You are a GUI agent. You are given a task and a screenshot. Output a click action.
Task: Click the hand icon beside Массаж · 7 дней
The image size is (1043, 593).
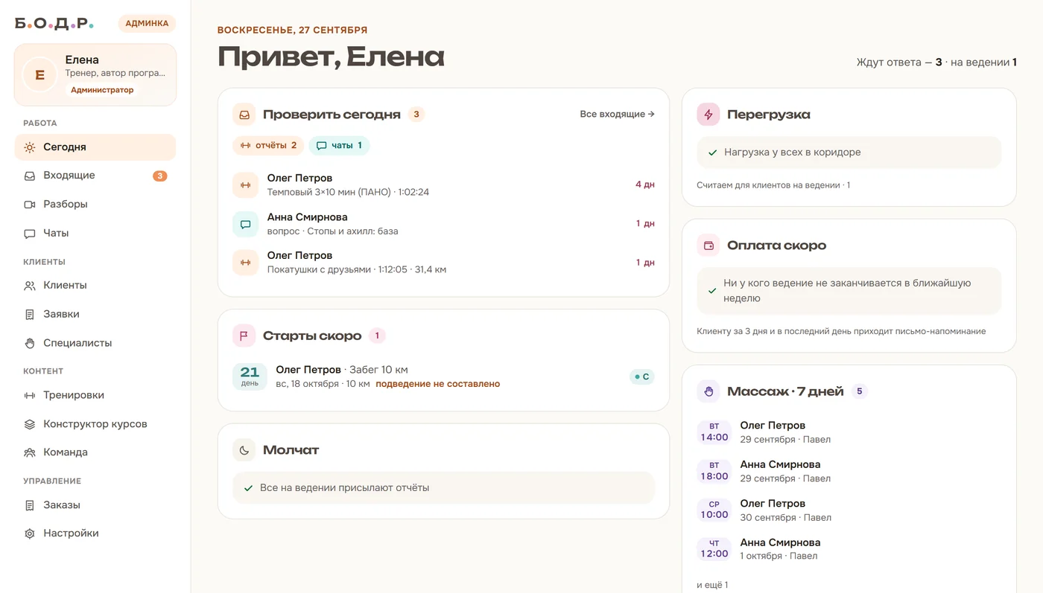(x=708, y=391)
